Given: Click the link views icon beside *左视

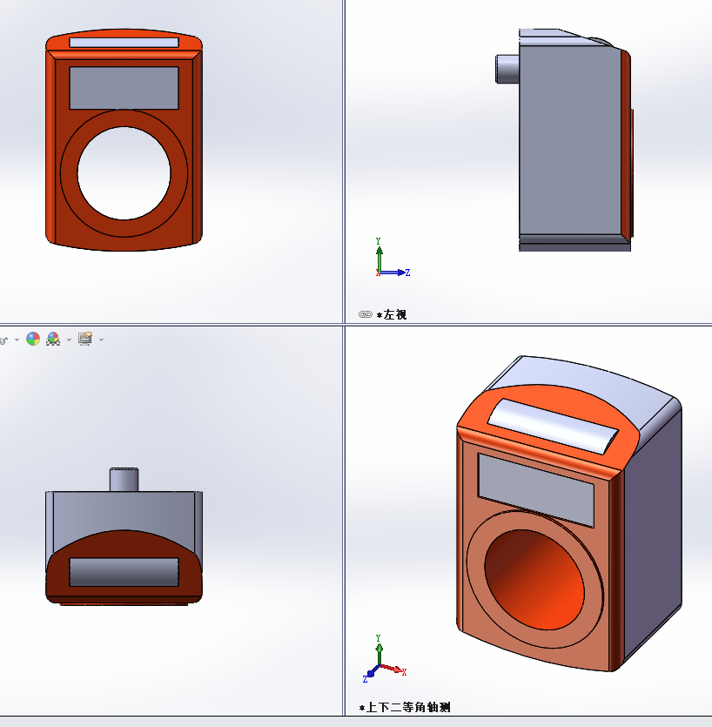Looking at the screenshot, I should click(x=366, y=314).
